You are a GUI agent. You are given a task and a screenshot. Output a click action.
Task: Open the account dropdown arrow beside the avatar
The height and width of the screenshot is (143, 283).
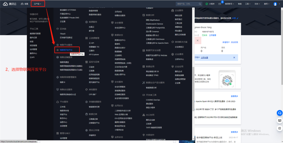coord(279,4)
